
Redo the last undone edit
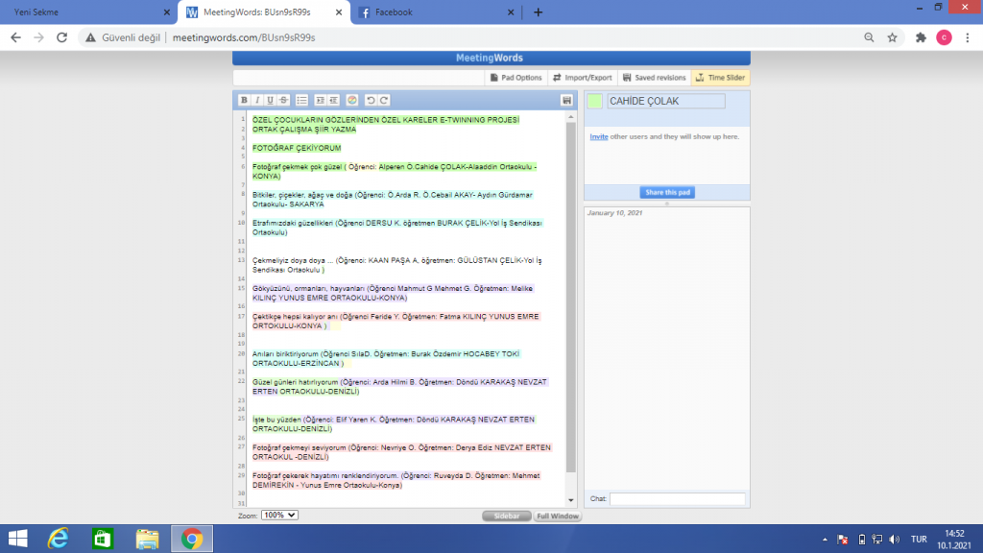pyautogui.click(x=384, y=100)
